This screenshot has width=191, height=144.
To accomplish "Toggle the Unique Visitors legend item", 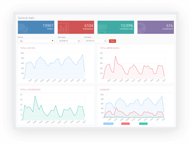I will (x=108, y=124).
